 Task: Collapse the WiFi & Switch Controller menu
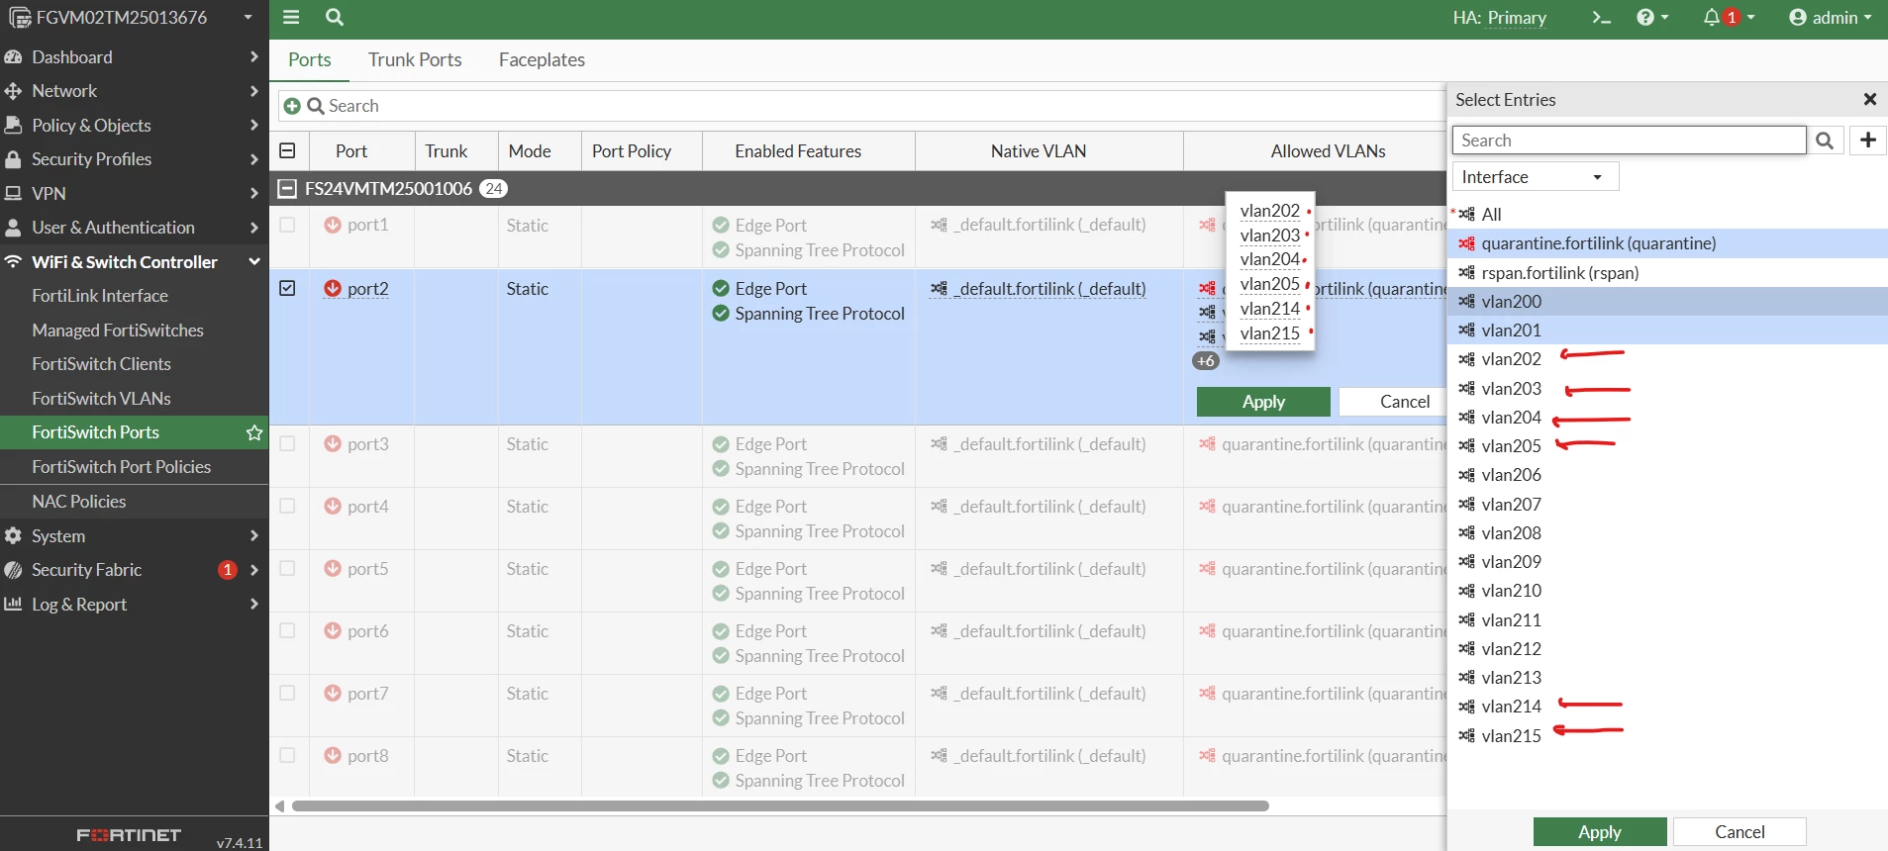[134, 262]
